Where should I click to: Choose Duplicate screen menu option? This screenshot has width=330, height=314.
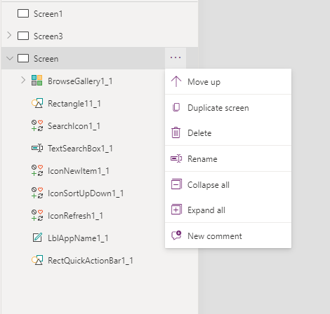tap(228, 108)
